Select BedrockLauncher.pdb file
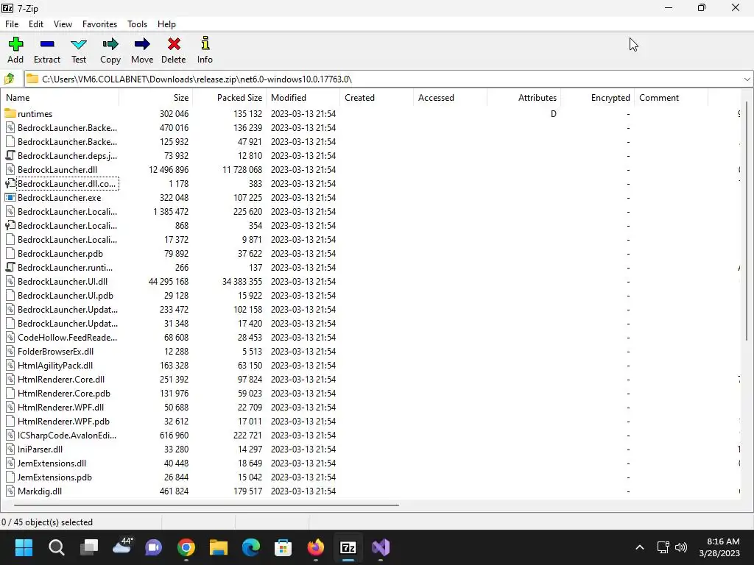The image size is (754, 565). [60, 254]
